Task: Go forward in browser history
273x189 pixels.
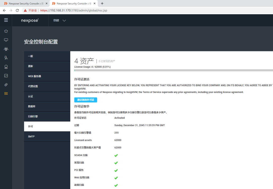Action: [11, 10]
